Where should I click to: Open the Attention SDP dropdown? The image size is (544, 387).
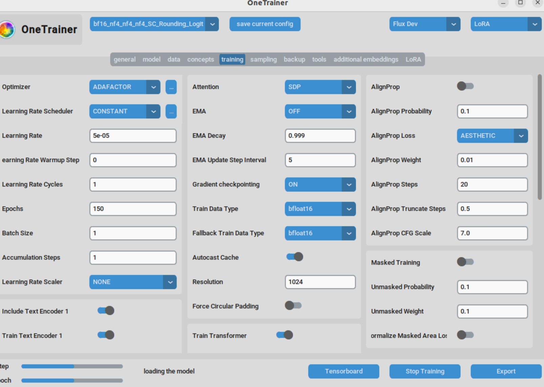click(320, 87)
